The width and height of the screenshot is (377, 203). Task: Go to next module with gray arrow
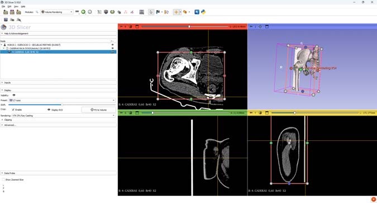point(90,12)
